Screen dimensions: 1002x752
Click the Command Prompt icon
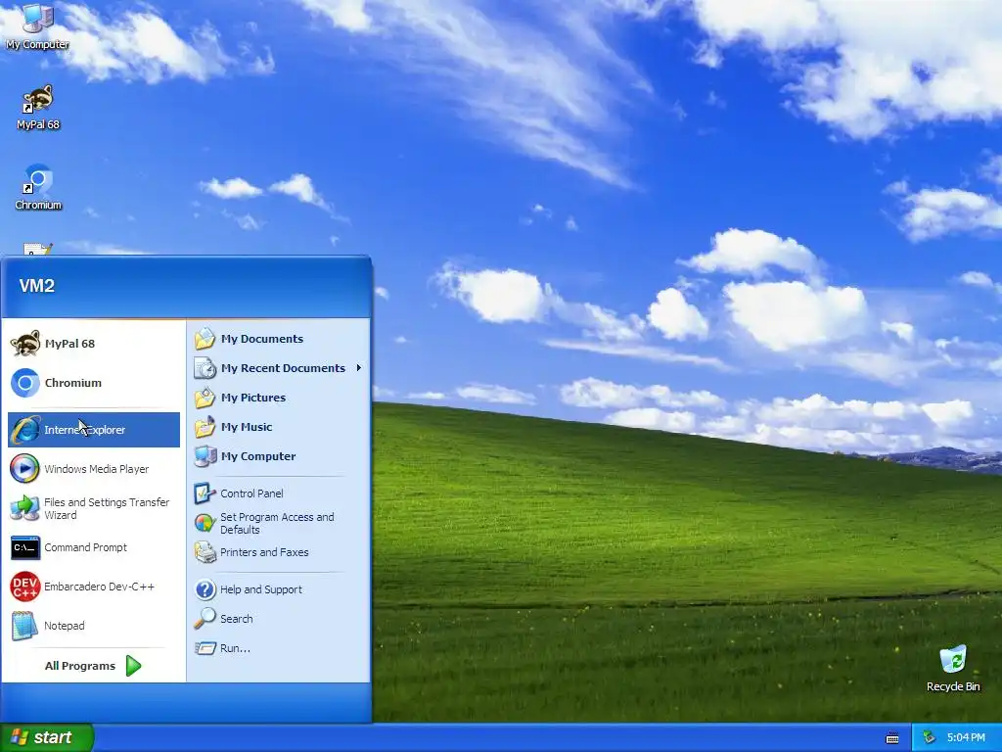point(25,547)
